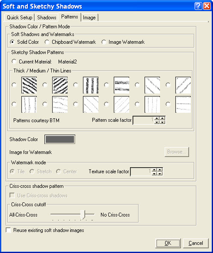Viewport: 213px width, 253px height.
Task: Pick the thin vertical line pattern thumbnail
Action: [152, 105]
